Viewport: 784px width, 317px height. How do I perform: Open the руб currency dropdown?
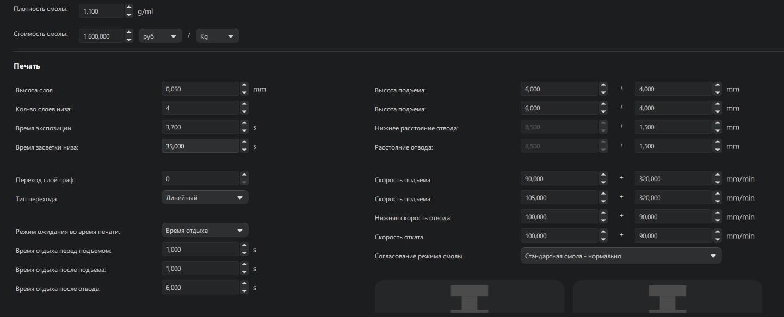160,36
